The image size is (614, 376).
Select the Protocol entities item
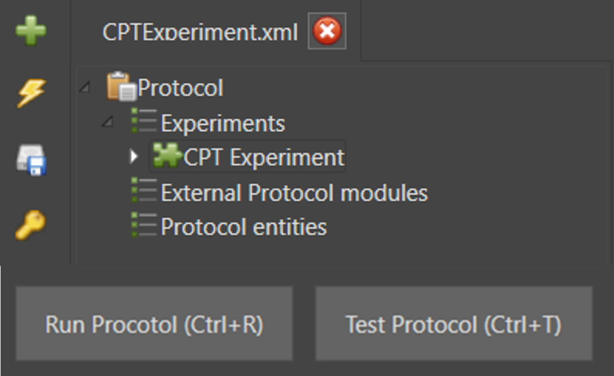click(x=243, y=227)
